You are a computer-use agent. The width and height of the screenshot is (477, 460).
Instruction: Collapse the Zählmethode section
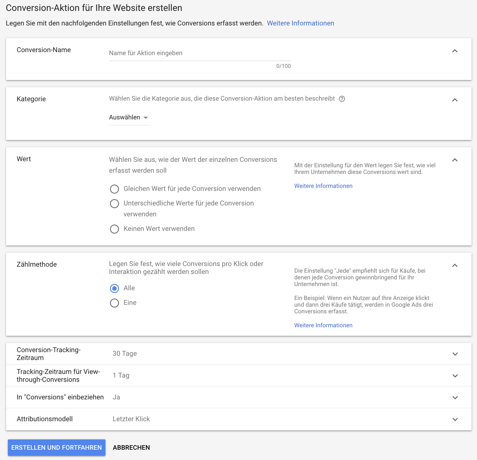[x=455, y=265]
